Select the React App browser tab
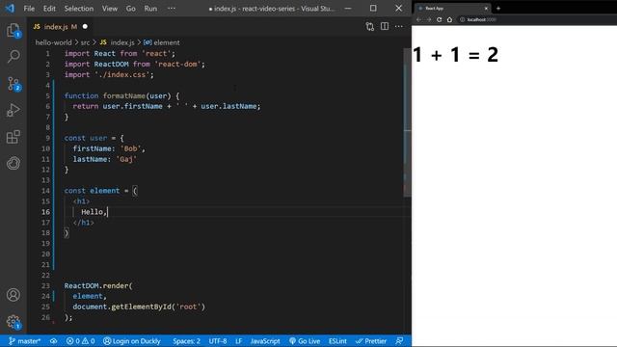Viewport: 617px width, 347px height. click(x=452, y=9)
